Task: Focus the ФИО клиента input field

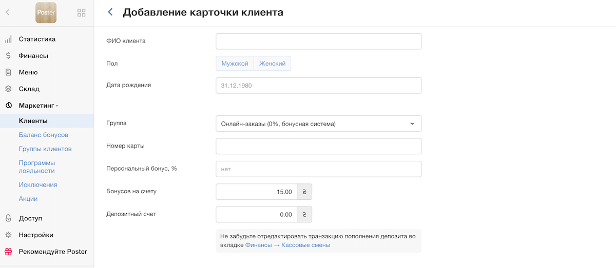Action: [x=318, y=41]
